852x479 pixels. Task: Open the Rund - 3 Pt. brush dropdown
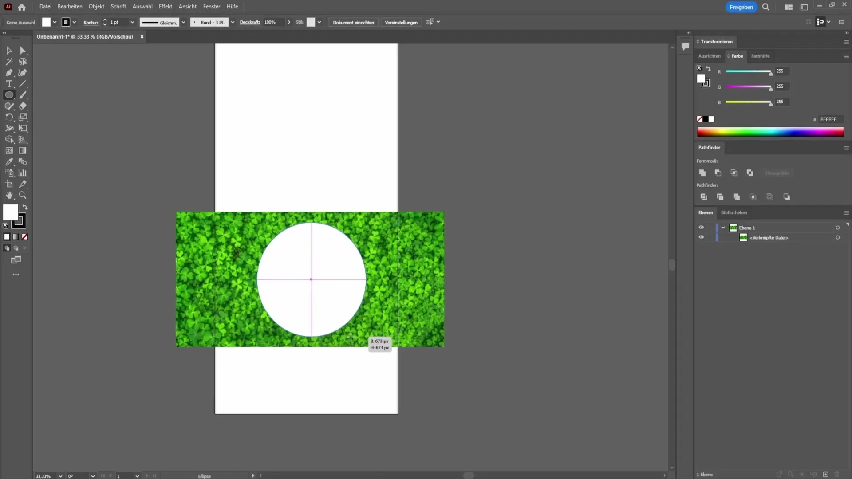tap(233, 22)
